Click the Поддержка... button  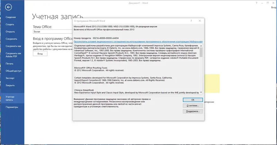pyautogui.click(x=193, y=111)
